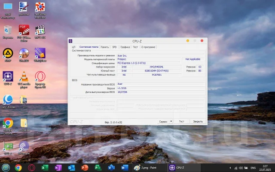Click the Закрыть button
The height and width of the screenshot is (172, 275).
(x=198, y=121)
